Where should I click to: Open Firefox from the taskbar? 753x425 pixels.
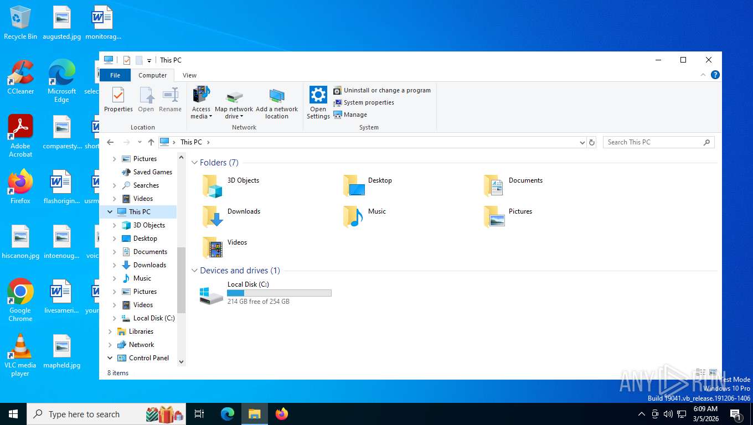pos(282,414)
